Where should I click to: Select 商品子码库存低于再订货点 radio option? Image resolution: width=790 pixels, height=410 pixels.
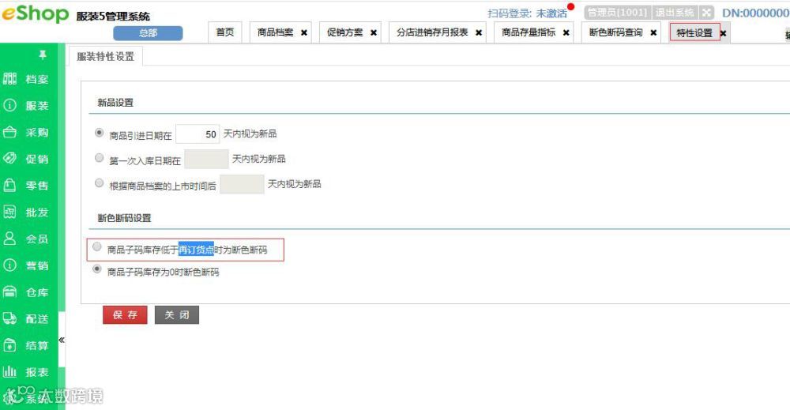[x=96, y=246]
